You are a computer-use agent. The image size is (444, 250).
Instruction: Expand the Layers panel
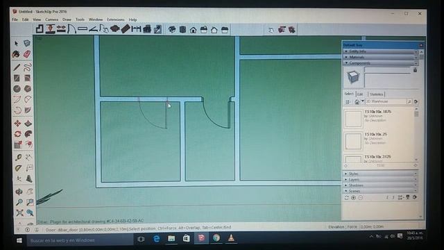(x=381, y=179)
